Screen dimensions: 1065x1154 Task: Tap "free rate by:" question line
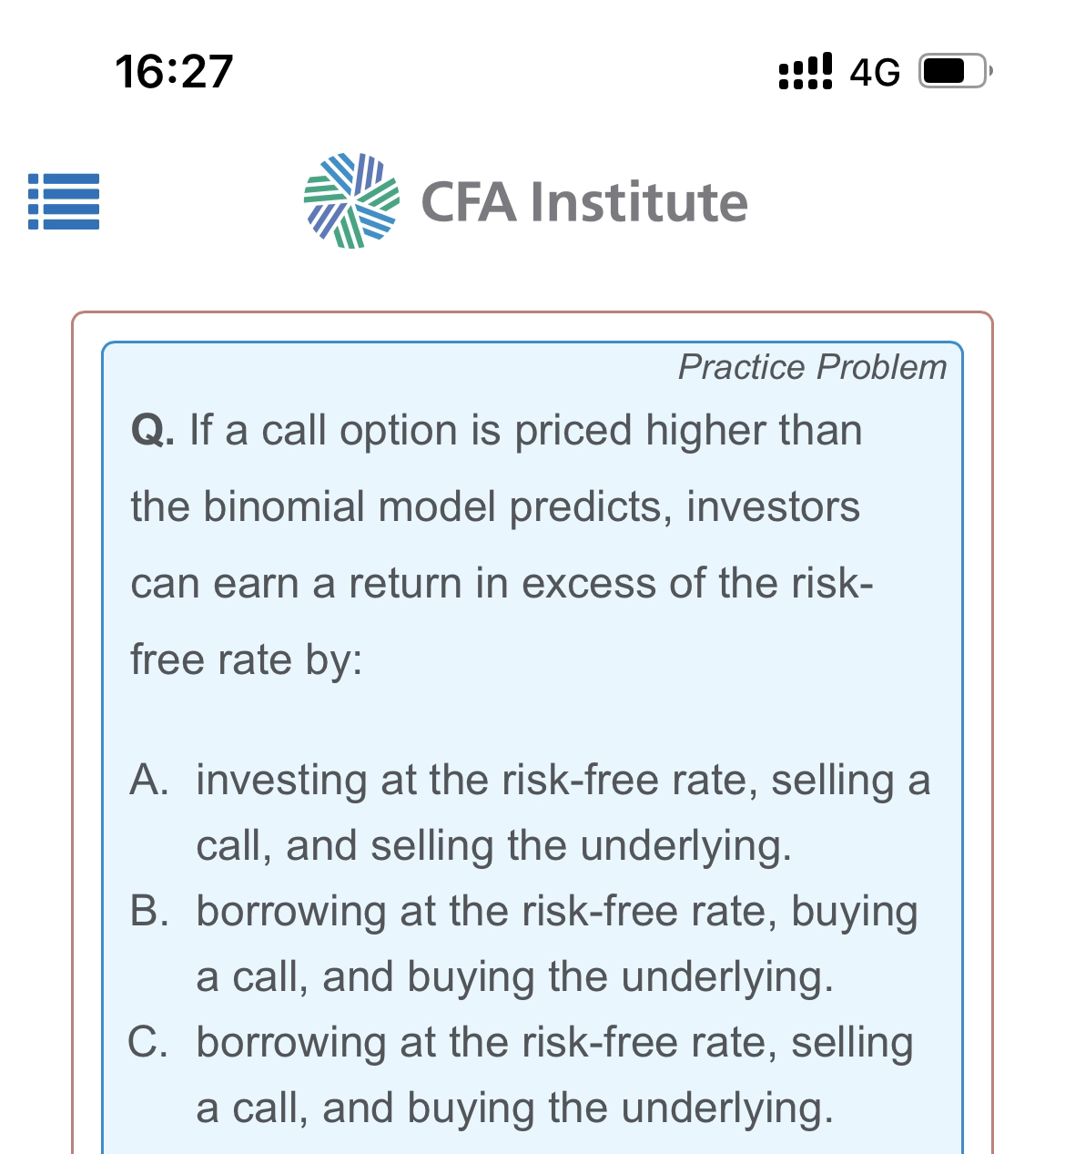247,659
